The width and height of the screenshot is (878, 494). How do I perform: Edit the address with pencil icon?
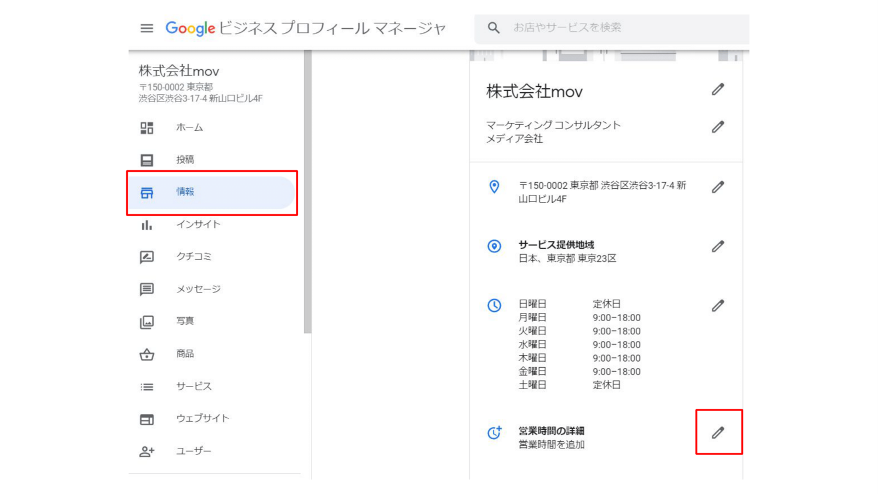718,187
